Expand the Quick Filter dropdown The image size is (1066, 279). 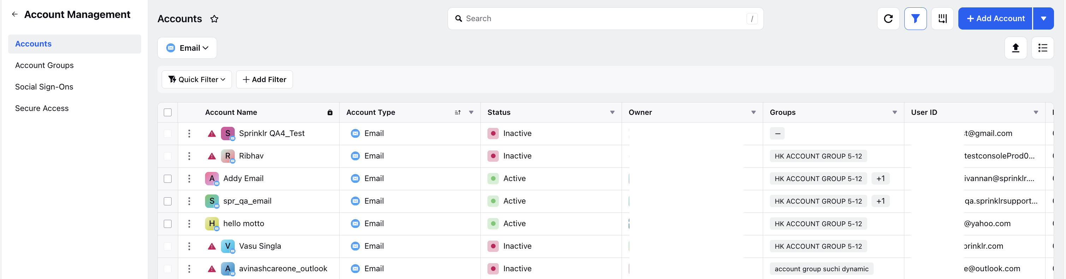[x=197, y=79]
